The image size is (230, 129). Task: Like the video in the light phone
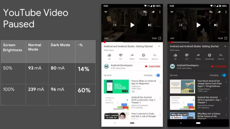click(x=109, y=56)
